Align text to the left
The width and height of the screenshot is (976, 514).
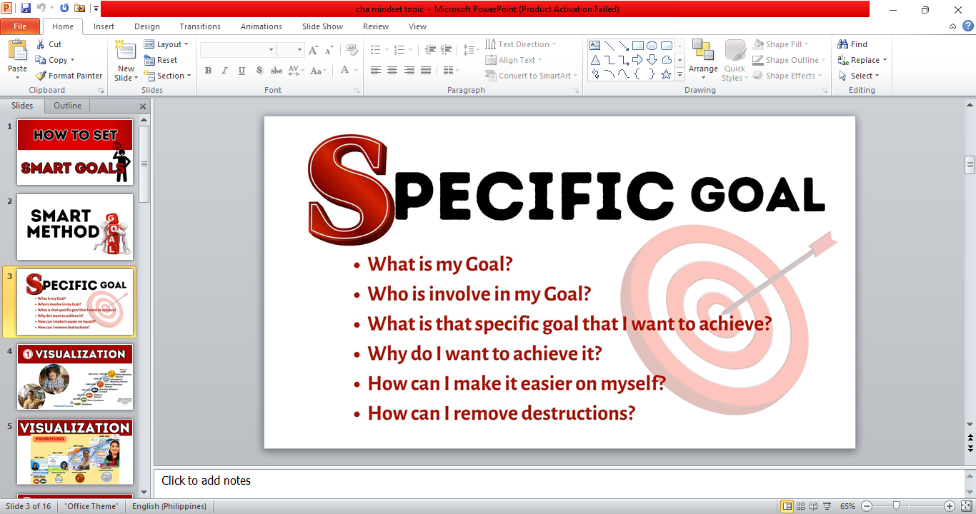click(x=375, y=70)
